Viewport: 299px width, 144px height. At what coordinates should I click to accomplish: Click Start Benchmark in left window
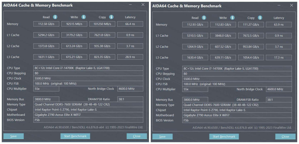pyautogui.click(x=75, y=136)
